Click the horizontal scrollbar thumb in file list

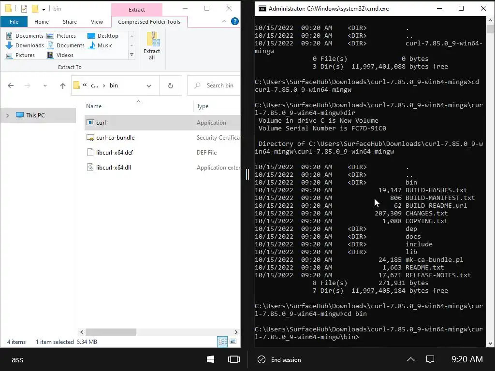pos(111,332)
